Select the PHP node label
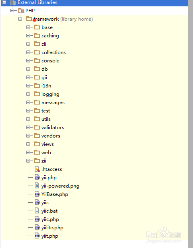 (x=30, y=11)
